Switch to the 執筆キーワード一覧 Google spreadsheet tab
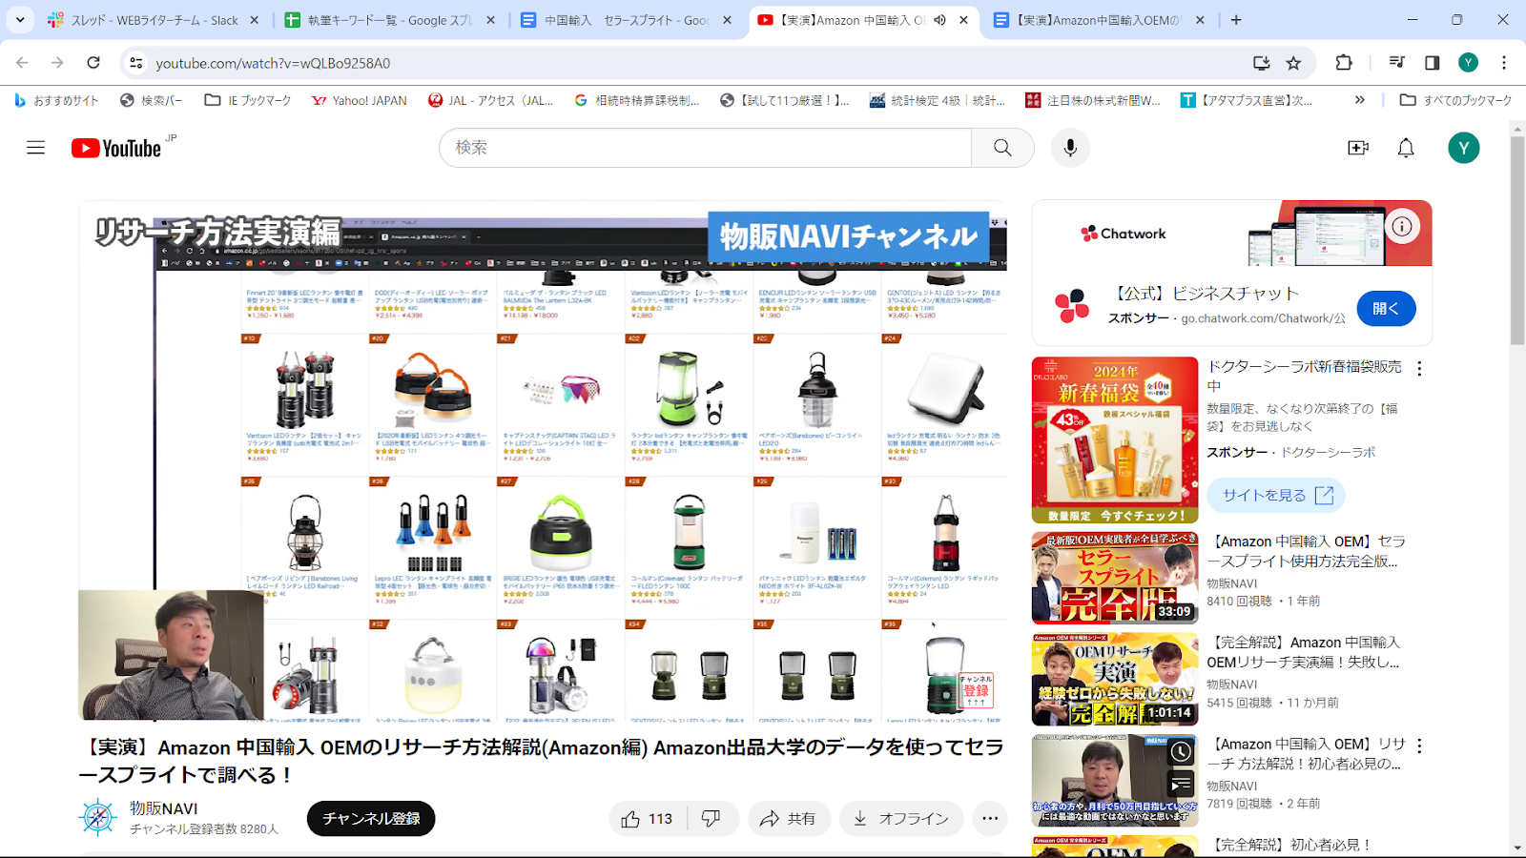The height and width of the screenshot is (858, 1526). [390, 19]
